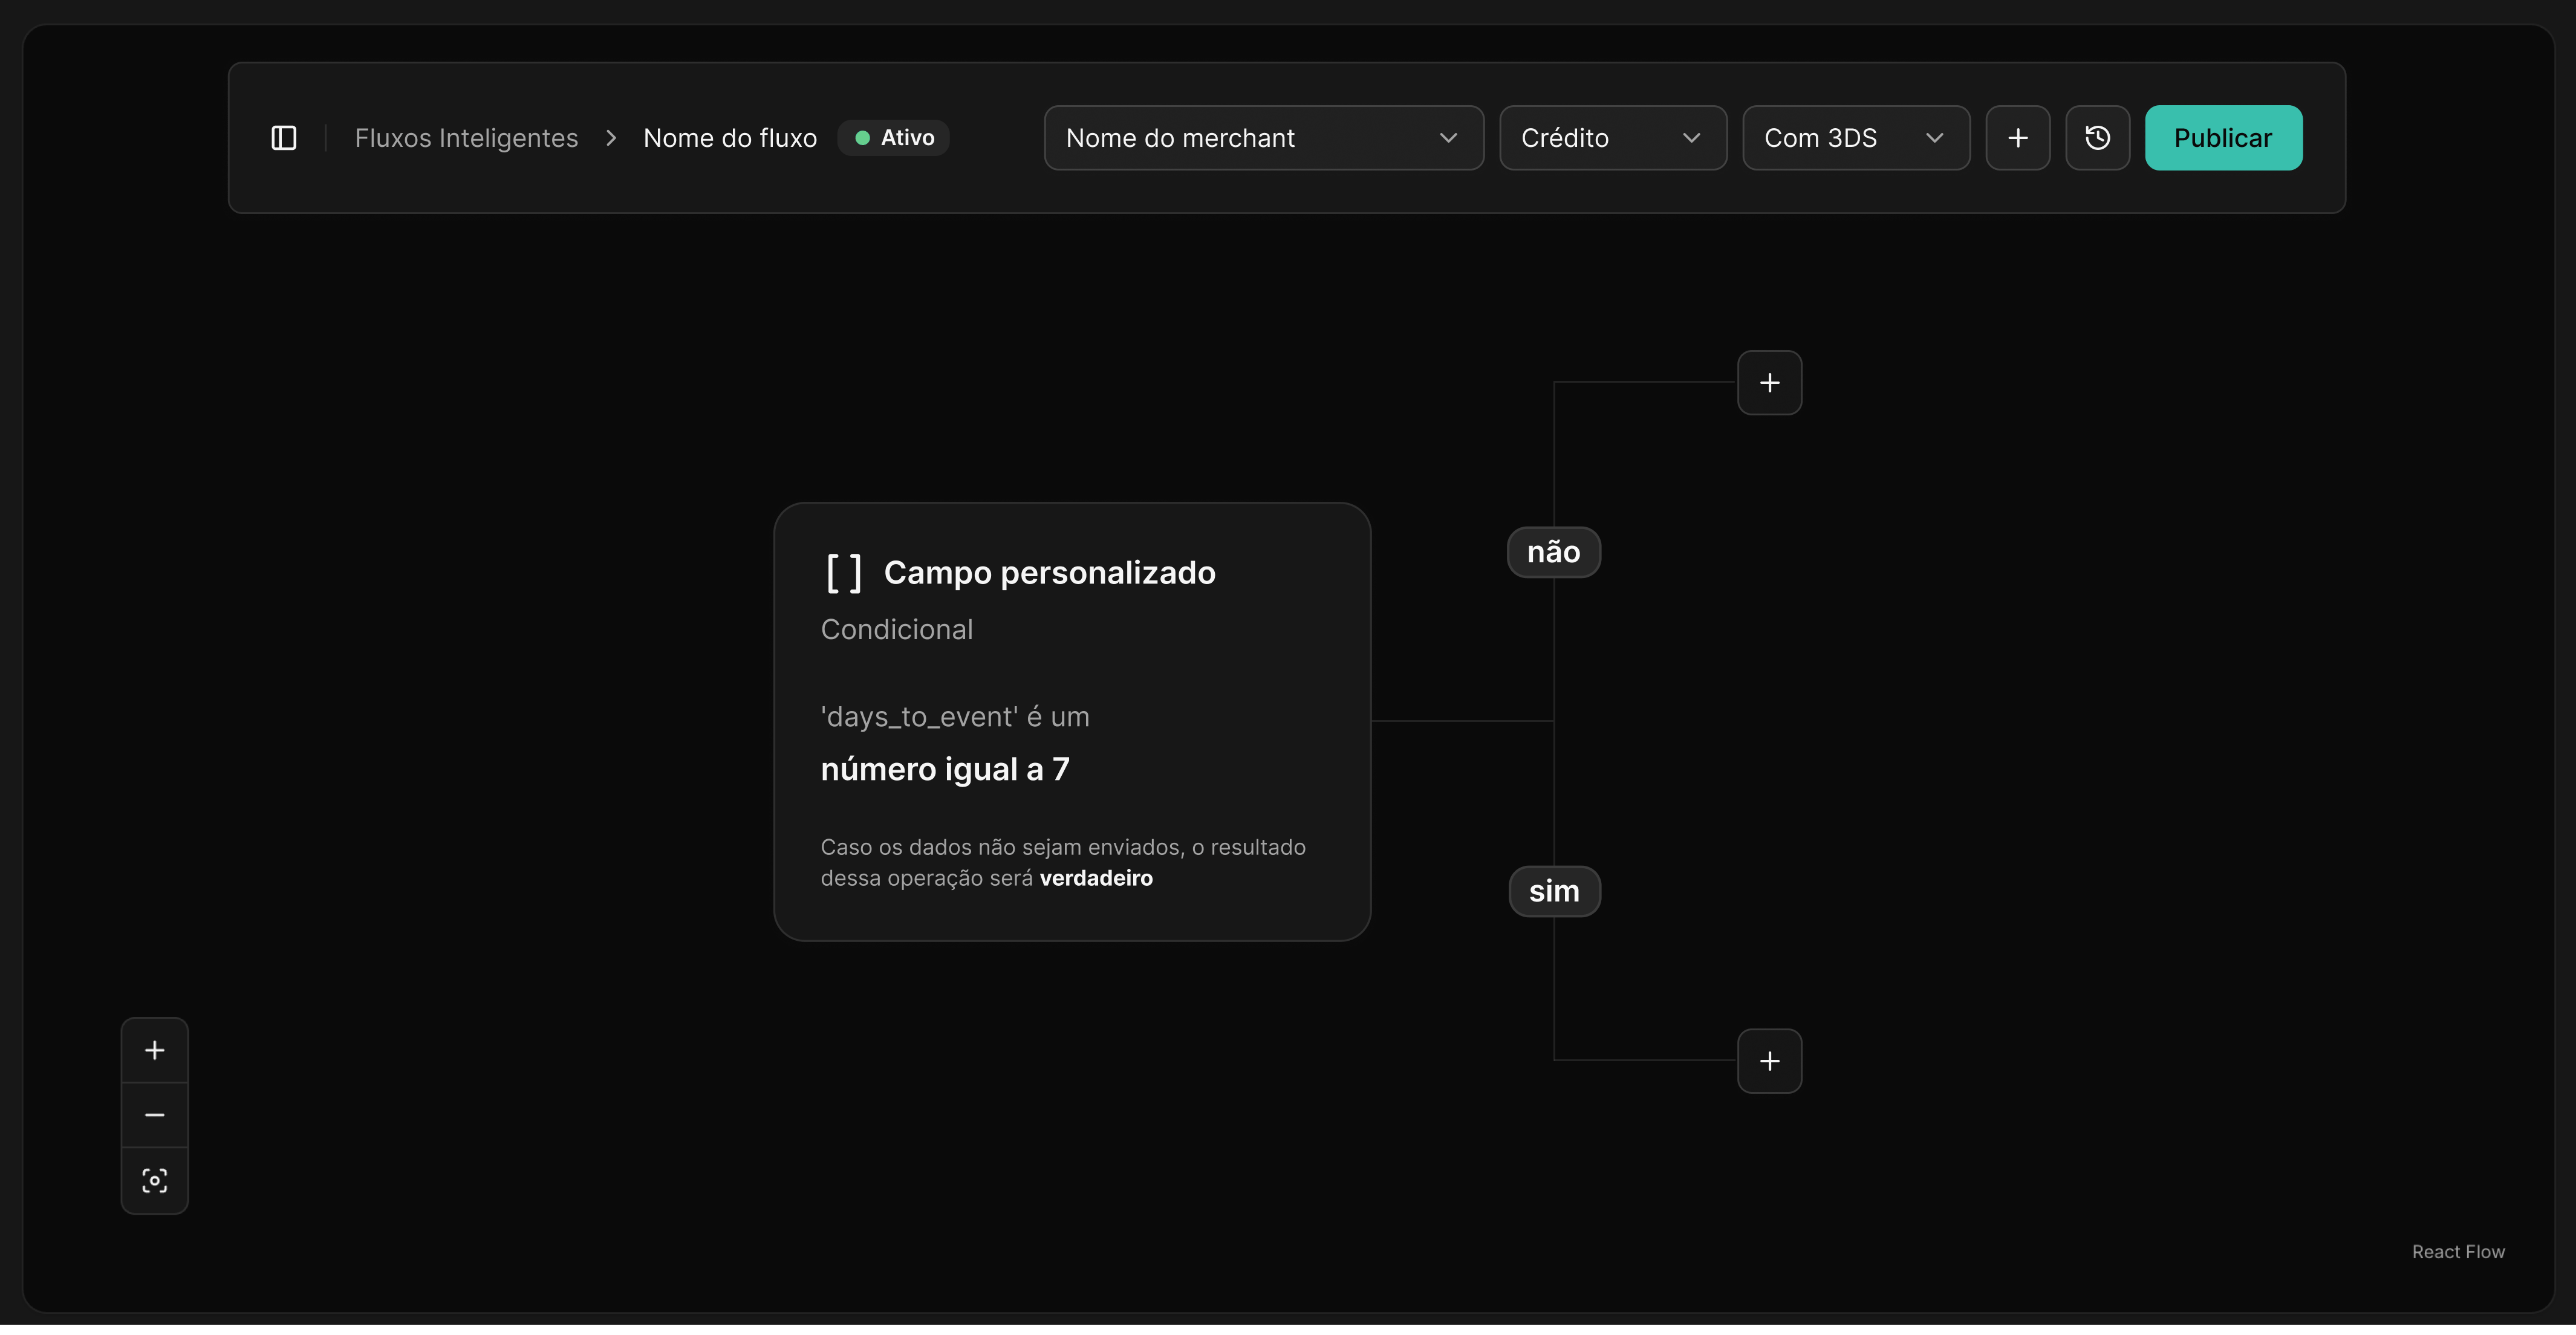Viewport: 2576px width, 1335px height.
Task: Click the plus icon in top toolbar
Action: click(x=2018, y=138)
